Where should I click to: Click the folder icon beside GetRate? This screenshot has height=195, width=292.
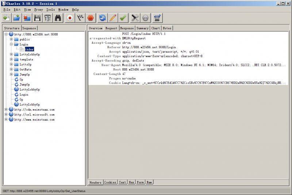pyautogui.click(x=16, y=69)
